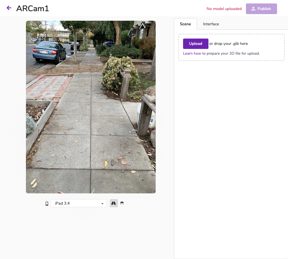288x259 pixels.
Task: Open the Learn how link
Action: (192, 53)
